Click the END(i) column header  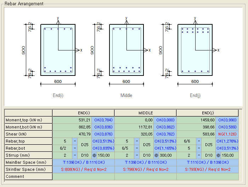tap(84, 113)
